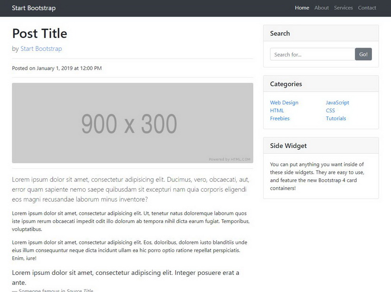The image size is (391, 292).
Task: Click the 900 x 300 placeholder image
Action: coord(132,123)
